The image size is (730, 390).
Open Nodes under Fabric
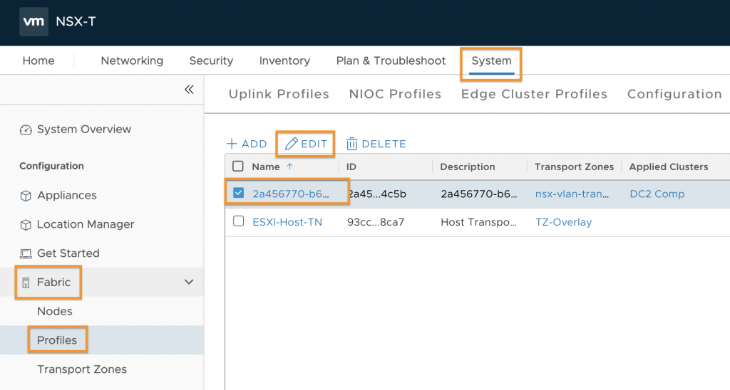point(55,311)
